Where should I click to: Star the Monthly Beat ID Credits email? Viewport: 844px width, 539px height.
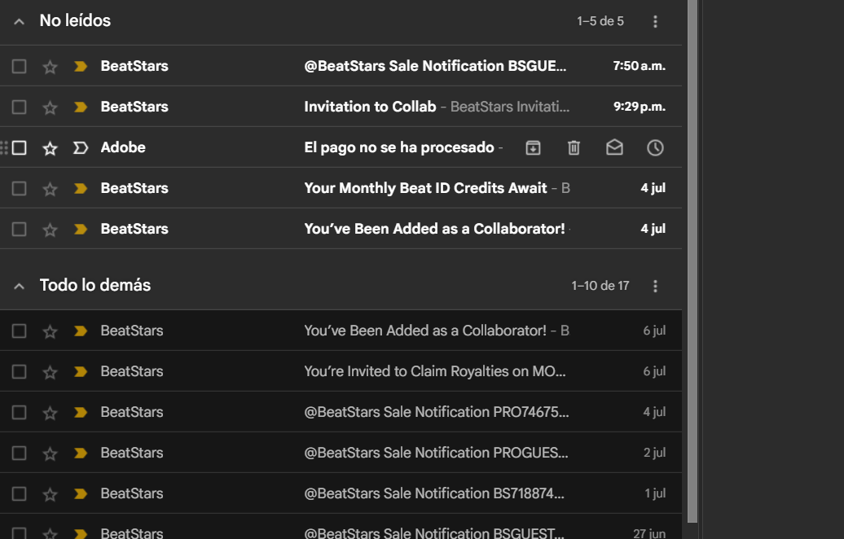50,189
